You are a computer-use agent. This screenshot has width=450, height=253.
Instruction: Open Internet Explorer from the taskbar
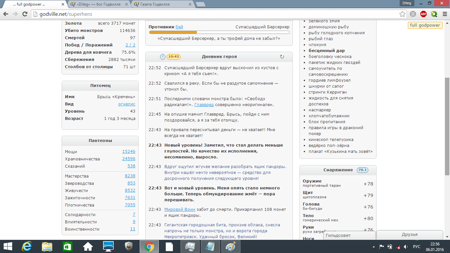26,246
